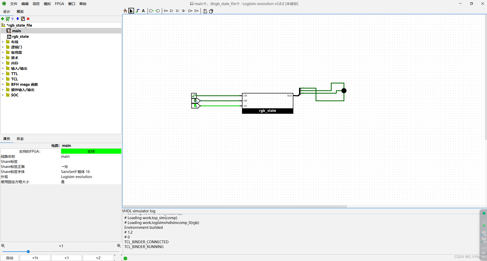Click the RGB LED component

pyautogui.click(x=344, y=91)
